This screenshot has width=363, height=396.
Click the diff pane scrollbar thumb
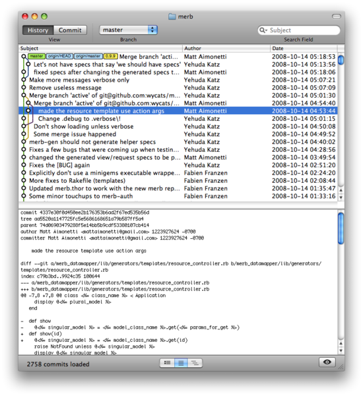point(341,228)
